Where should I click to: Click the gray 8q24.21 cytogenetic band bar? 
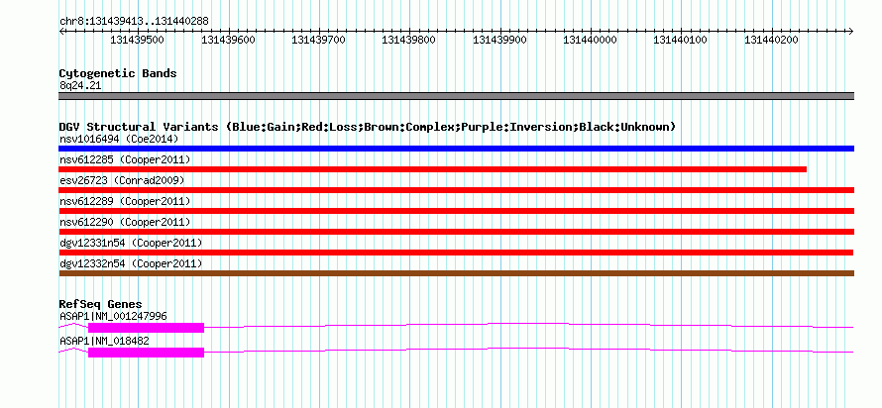coord(456,96)
